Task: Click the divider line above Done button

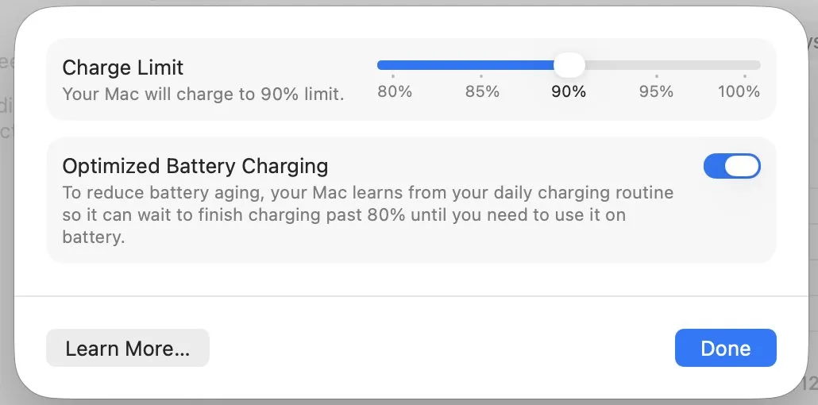Action: click(409, 296)
